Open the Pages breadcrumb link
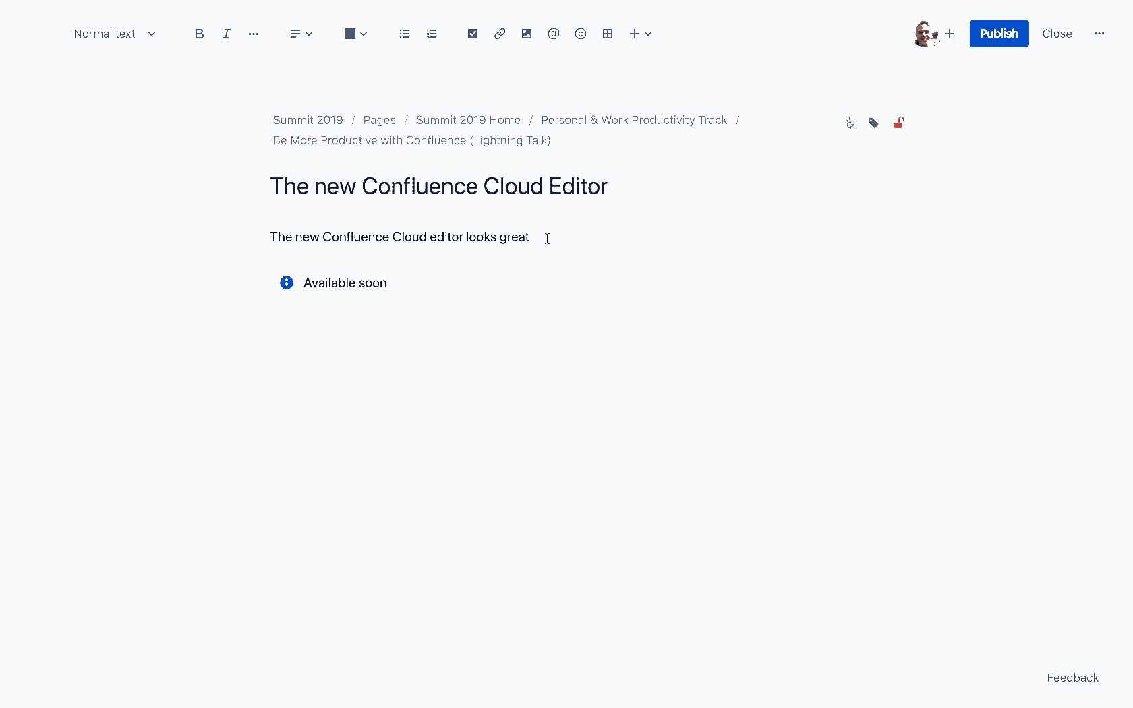This screenshot has width=1133, height=708. click(379, 120)
